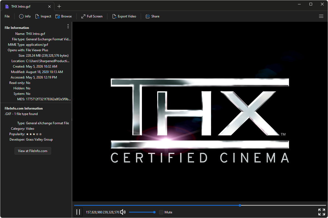The width and height of the screenshot is (328, 218).
Task: Click the Category Video value
Action: coord(30,129)
